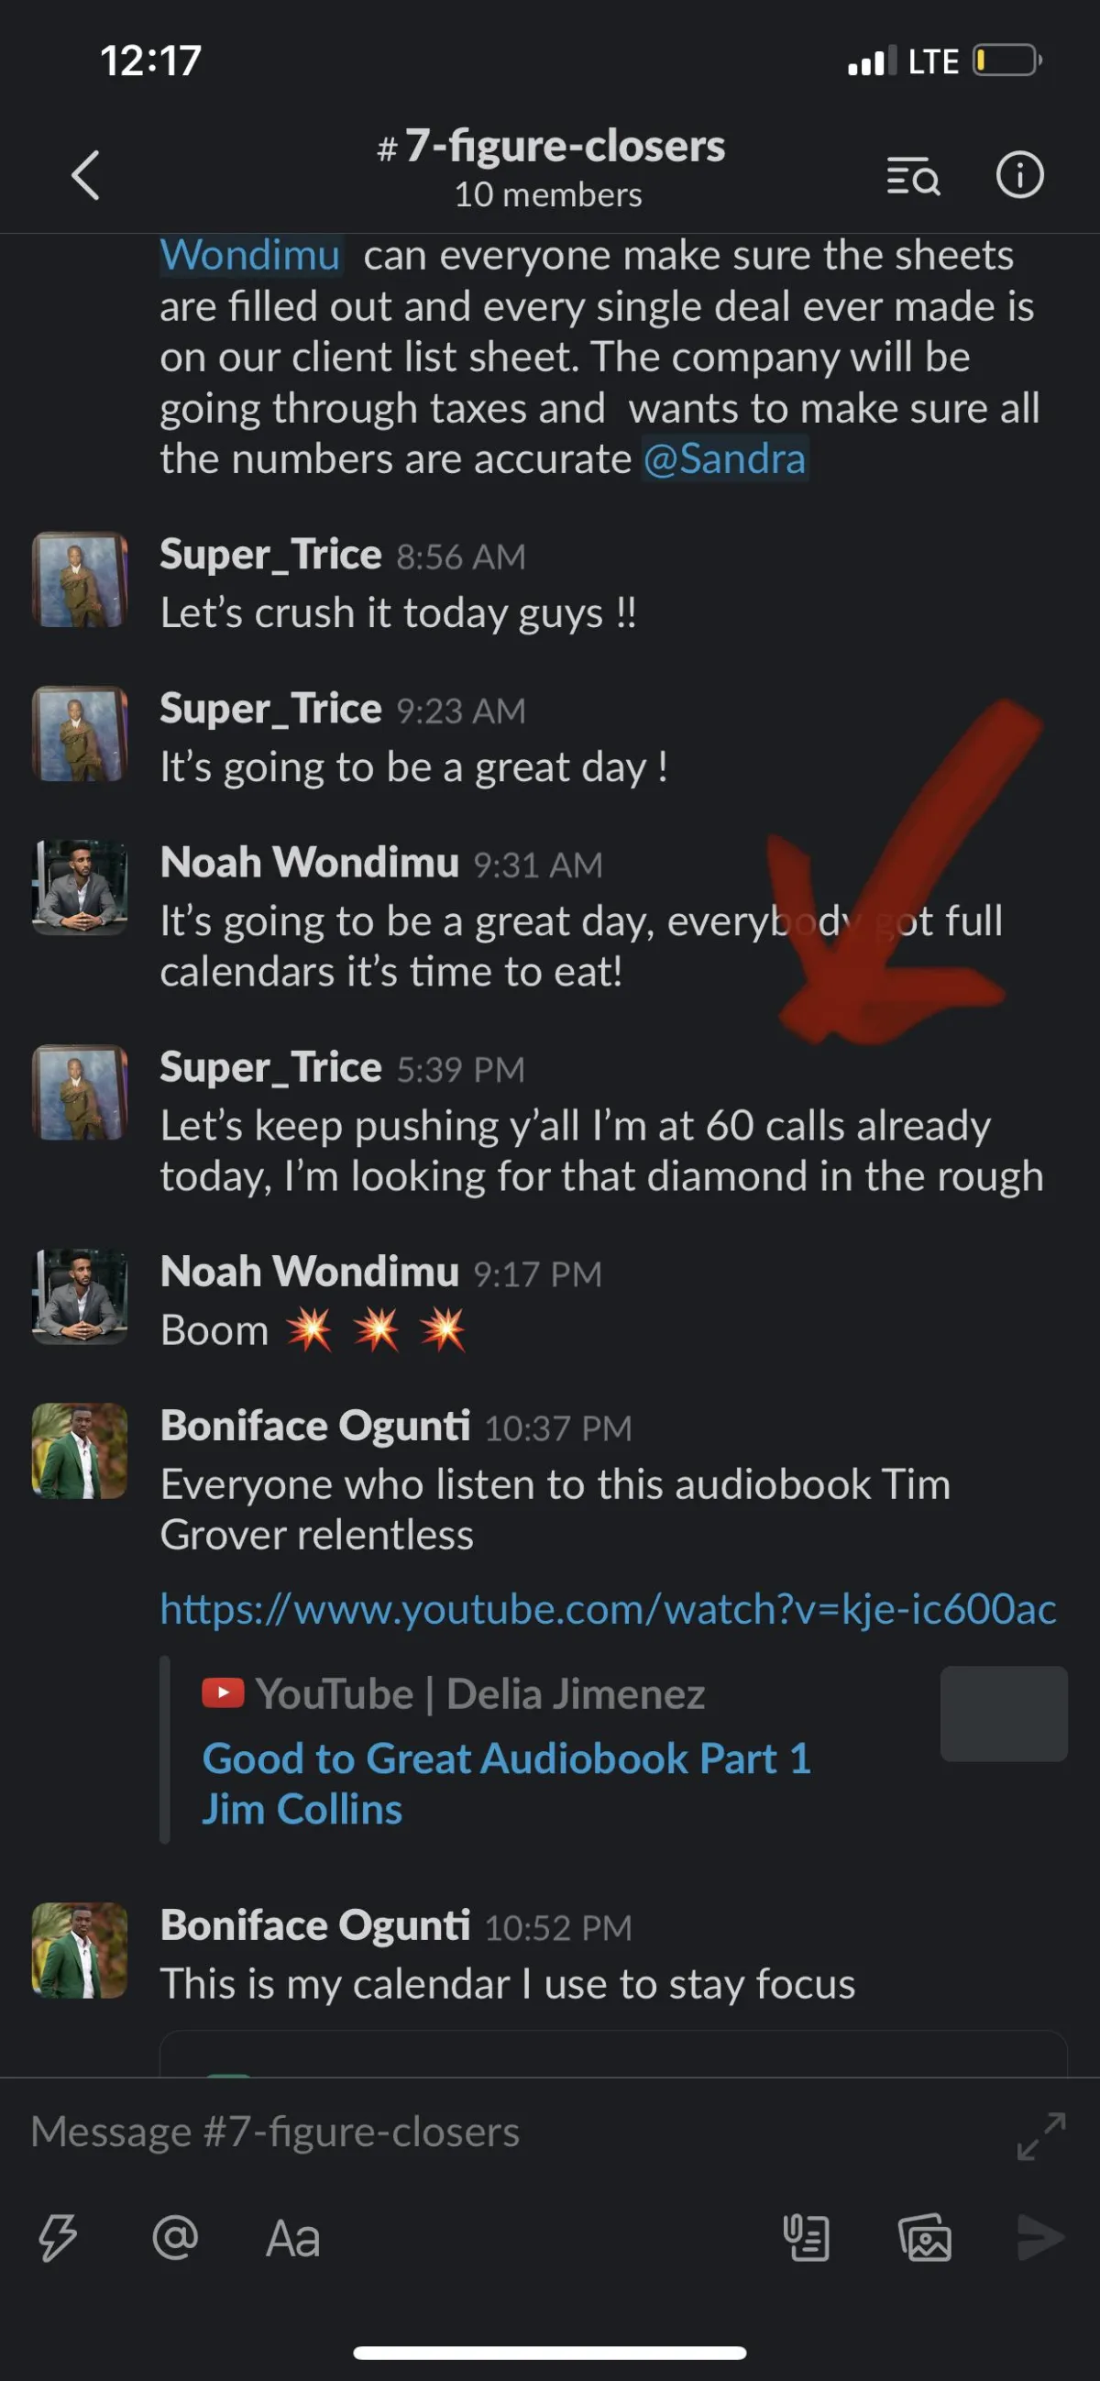Open the 7-figure-closers channel title

[551, 146]
